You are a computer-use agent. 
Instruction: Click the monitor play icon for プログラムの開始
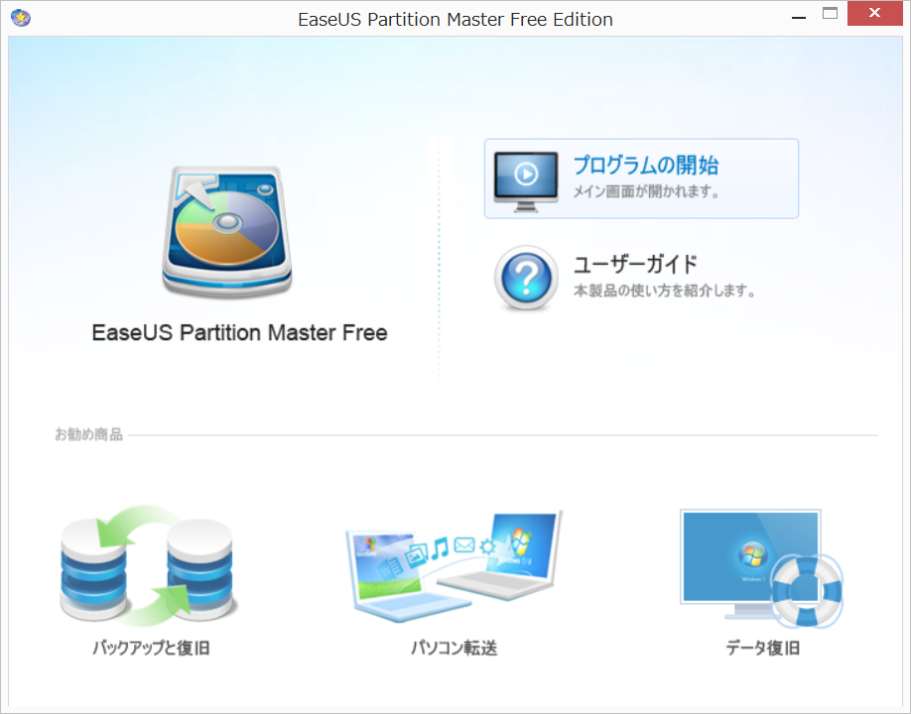click(526, 181)
